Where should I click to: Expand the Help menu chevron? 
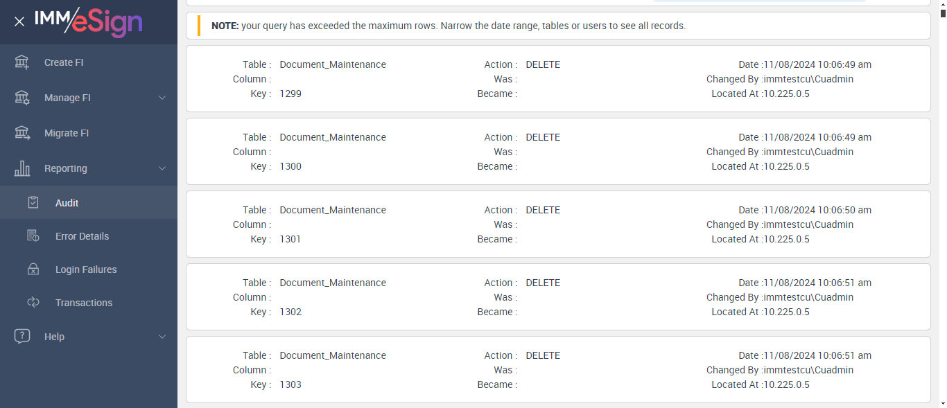coord(162,337)
